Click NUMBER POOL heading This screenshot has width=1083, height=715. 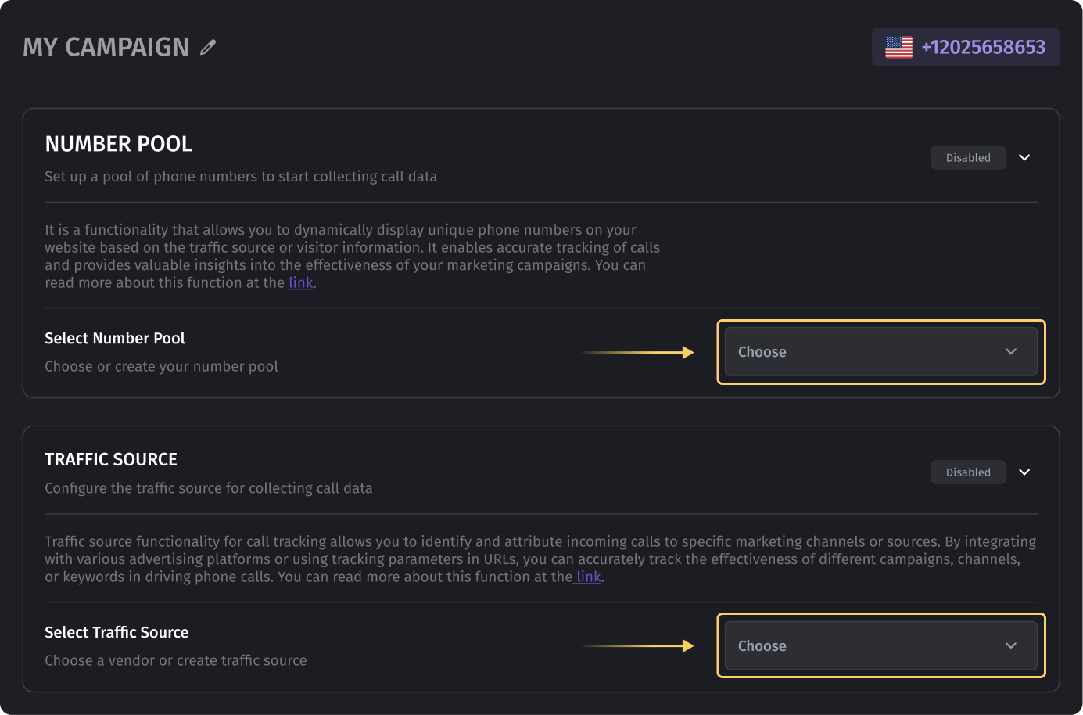click(118, 144)
